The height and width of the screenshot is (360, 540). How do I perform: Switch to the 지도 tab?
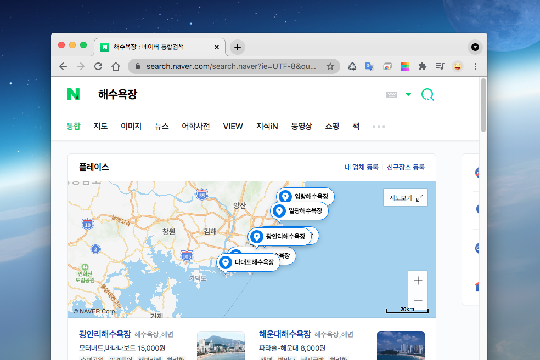(x=100, y=126)
